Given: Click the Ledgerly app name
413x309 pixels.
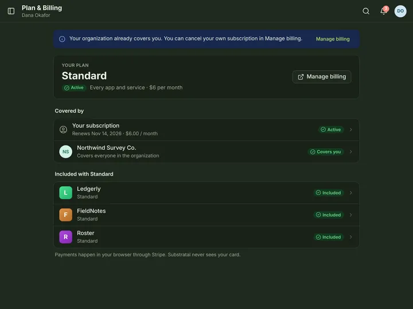Looking at the screenshot, I should [89, 189].
